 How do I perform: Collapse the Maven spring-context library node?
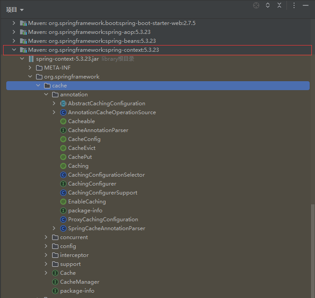tap(14, 50)
